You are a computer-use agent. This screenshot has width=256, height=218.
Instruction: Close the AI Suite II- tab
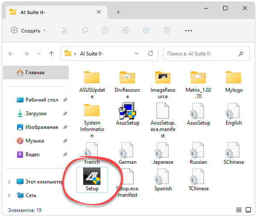point(99,12)
